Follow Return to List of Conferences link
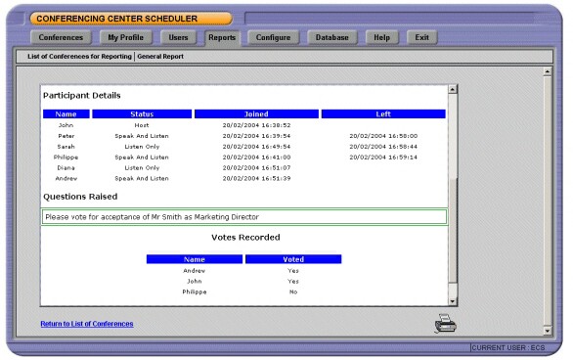Screen dimensions: 573x360 [87, 324]
